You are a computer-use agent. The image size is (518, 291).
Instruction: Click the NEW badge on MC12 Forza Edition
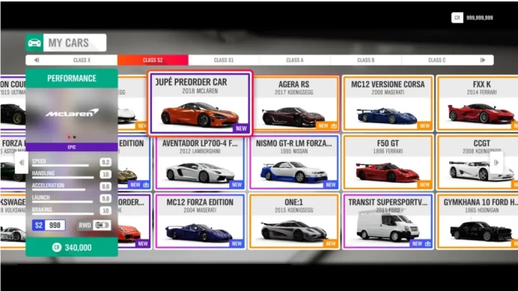(237, 243)
